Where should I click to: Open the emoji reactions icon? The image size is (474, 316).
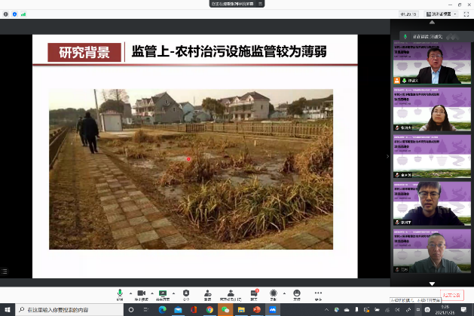point(296,293)
